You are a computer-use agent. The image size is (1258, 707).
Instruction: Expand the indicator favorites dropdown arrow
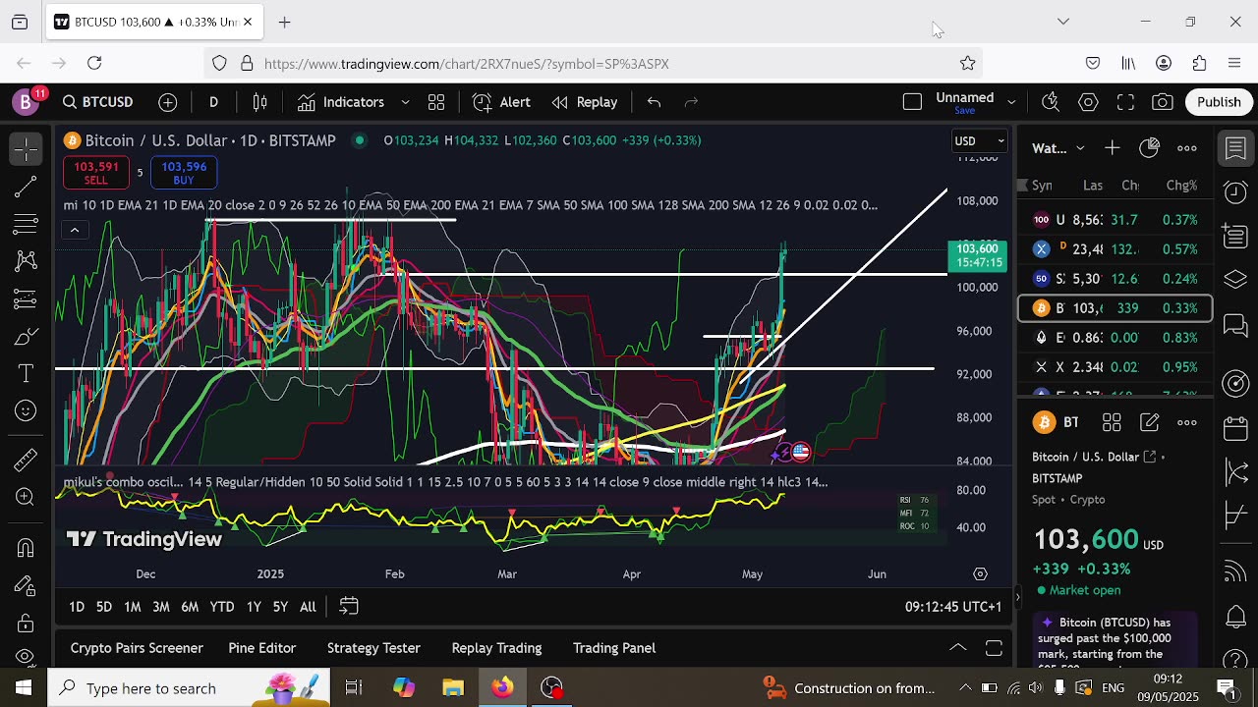(x=405, y=102)
